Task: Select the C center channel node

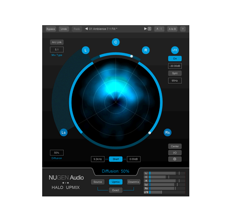Action: (115, 42)
